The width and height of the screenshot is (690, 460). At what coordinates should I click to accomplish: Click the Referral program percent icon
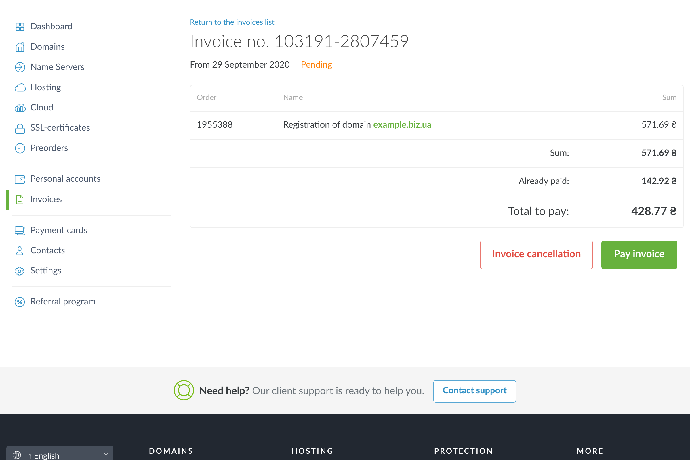click(20, 302)
